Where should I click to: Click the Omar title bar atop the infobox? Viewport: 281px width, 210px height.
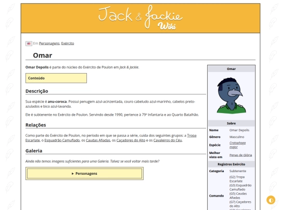pos(231,69)
